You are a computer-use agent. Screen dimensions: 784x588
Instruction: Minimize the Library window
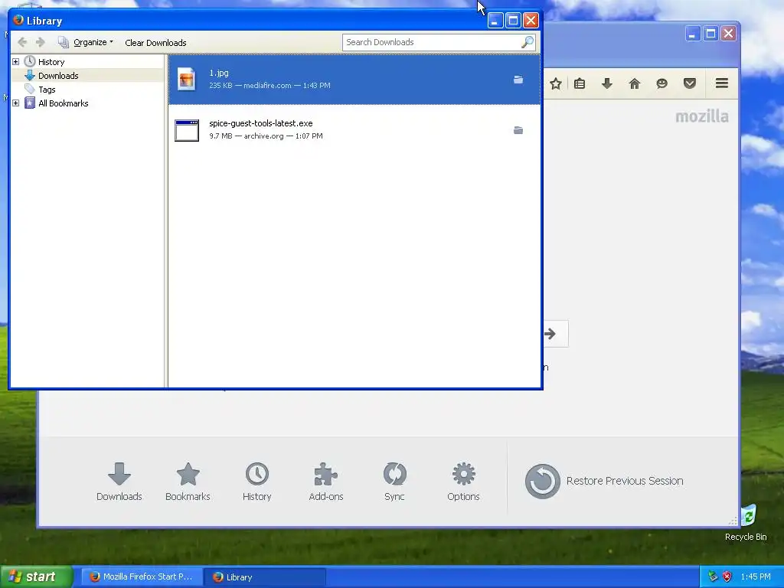click(x=495, y=21)
